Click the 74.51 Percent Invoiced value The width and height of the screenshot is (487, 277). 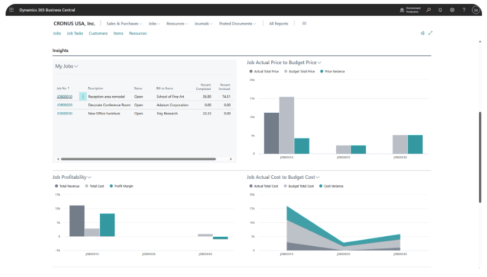tap(226, 97)
